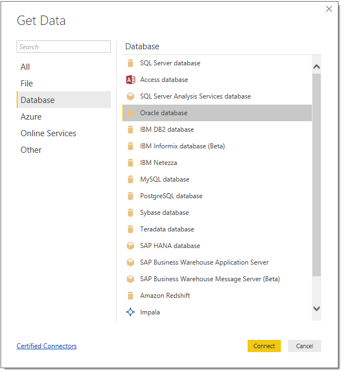Click the SQL Server database cylinder icon
344x372 pixels.
[130, 63]
